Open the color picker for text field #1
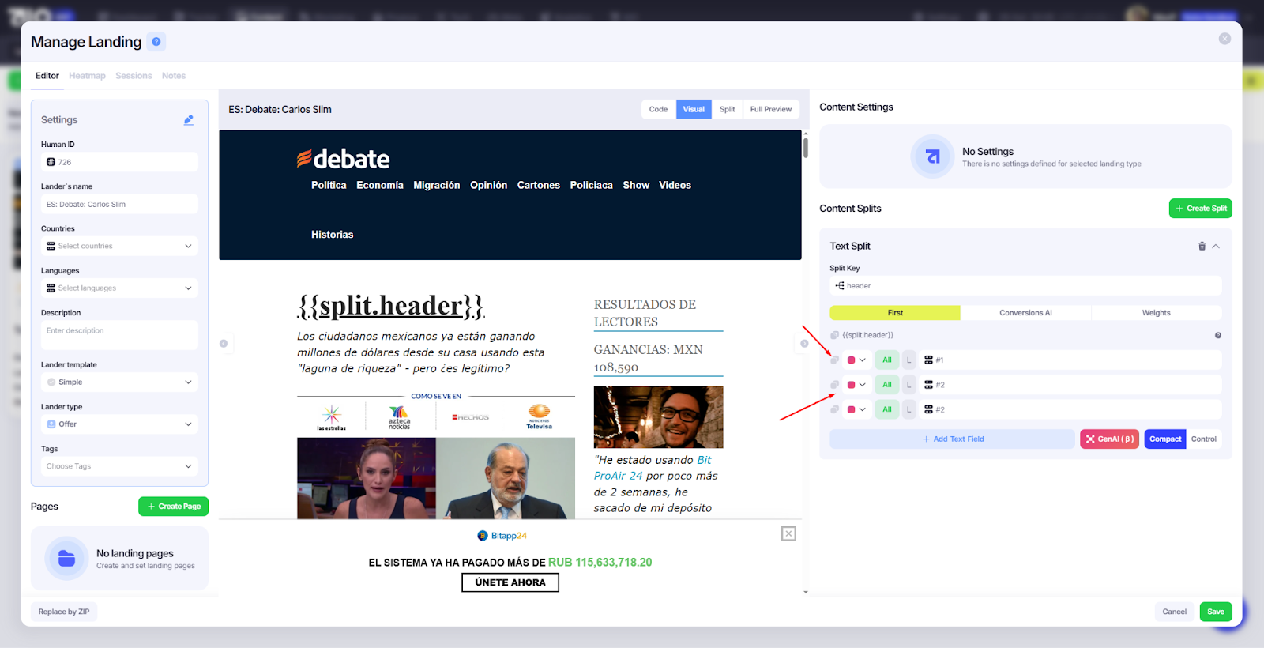Image resolution: width=1264 pixels, height=648 pixels. [x=856, y=360]
